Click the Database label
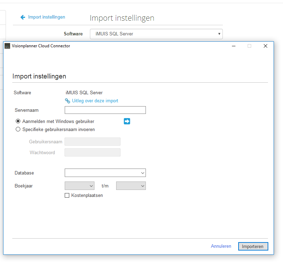The image size is (283, 267). [24, 173]
